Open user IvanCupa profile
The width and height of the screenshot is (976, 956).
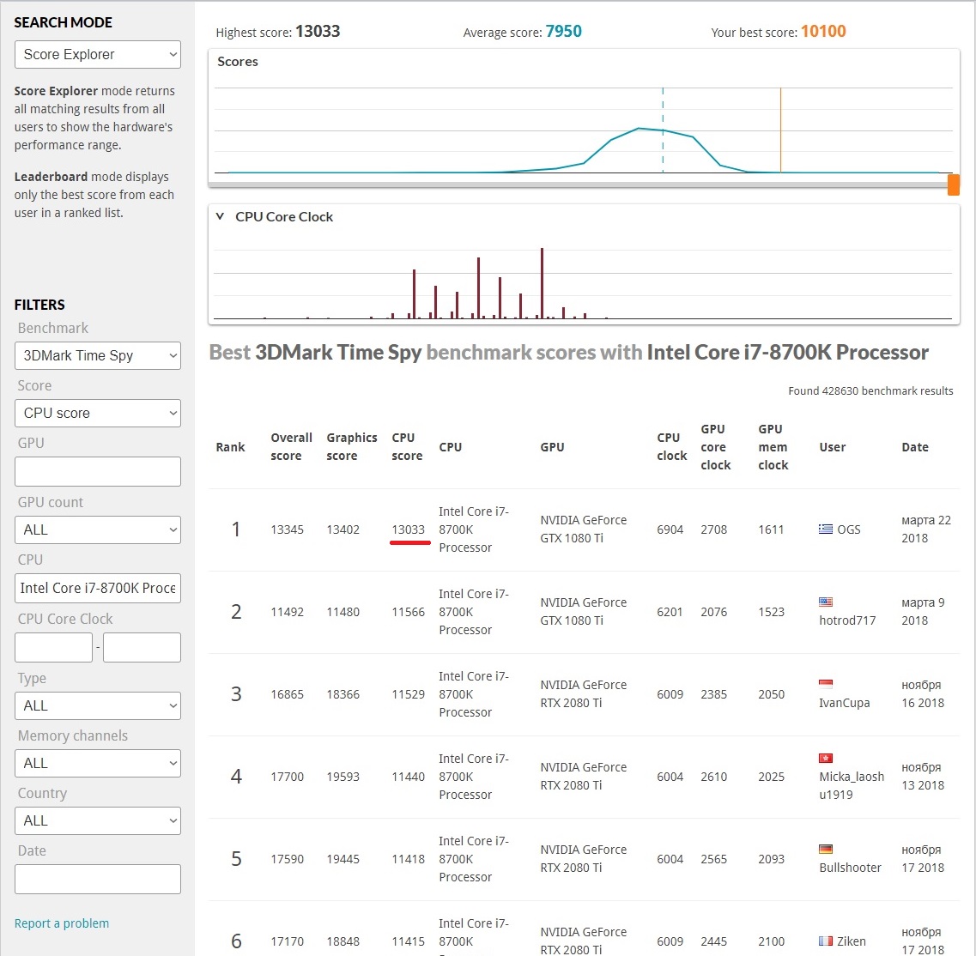tap(844, 703)
